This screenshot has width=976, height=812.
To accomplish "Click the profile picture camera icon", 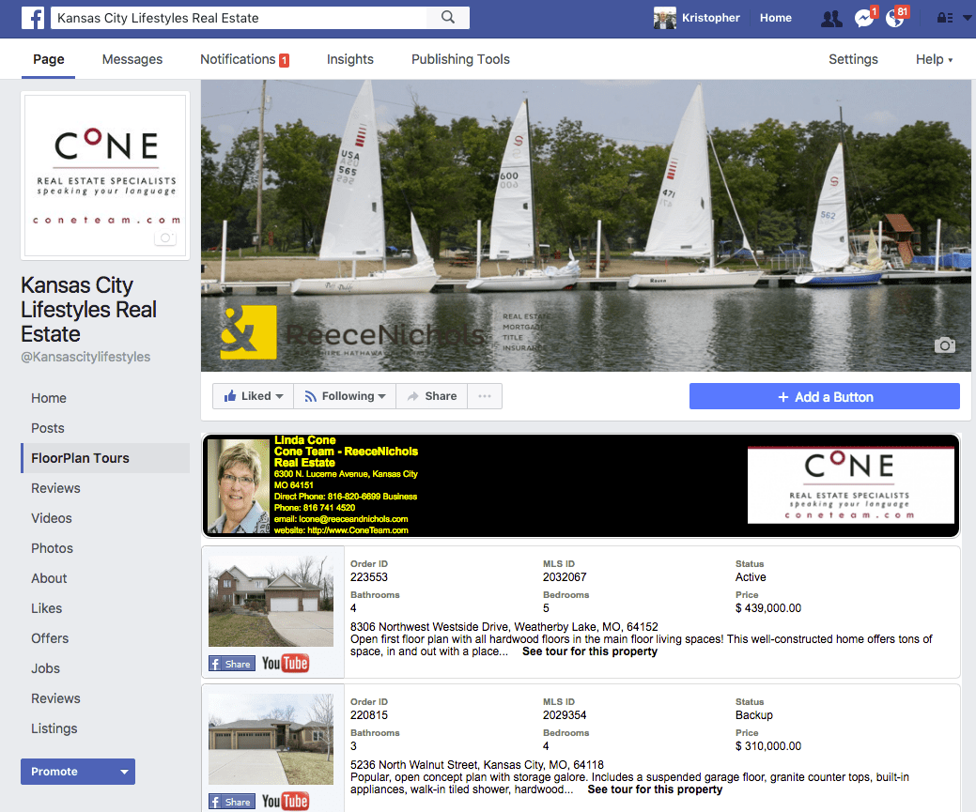I will (x=165, y=237).
